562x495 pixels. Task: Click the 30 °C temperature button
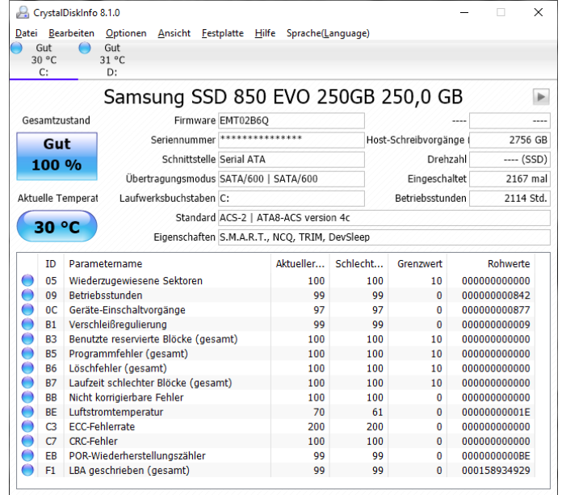click(x=57, y=226)
